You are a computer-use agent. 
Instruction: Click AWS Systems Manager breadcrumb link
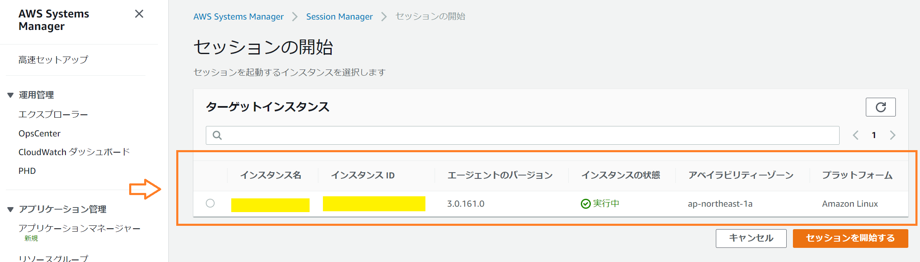pos(238,17)
